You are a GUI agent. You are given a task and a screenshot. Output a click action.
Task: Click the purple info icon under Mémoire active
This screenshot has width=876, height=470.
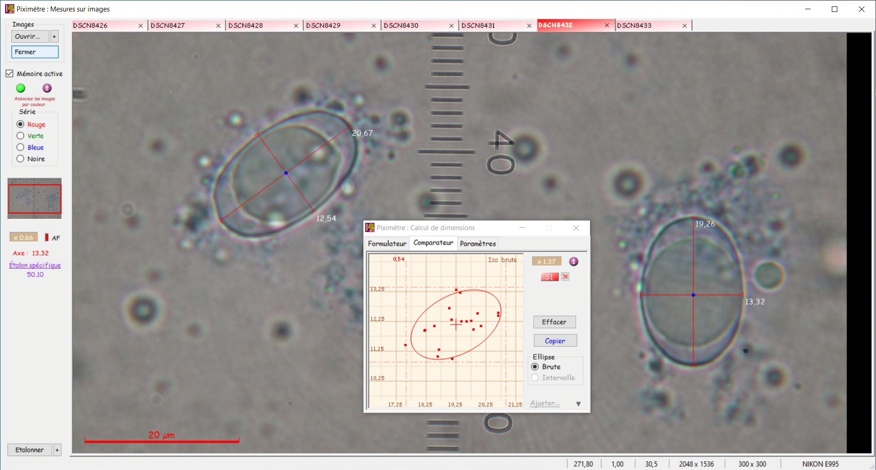click(x=47, y=88)
